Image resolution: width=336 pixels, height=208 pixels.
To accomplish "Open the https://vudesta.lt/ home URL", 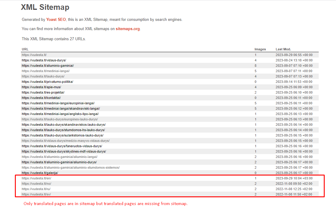I will (x=34, y=55).
